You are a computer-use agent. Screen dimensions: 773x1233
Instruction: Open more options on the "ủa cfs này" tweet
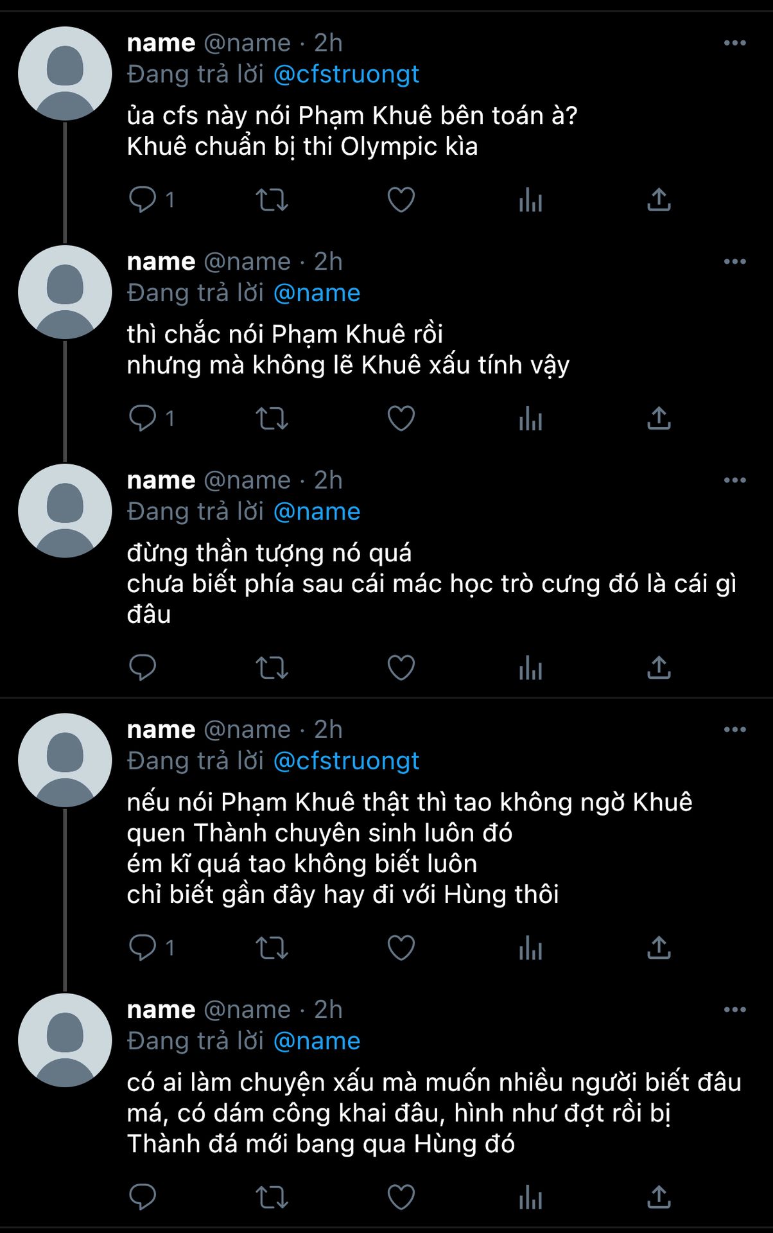734,43
